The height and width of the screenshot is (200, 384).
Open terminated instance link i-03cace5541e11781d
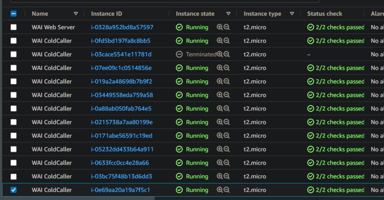pos(121,54)
